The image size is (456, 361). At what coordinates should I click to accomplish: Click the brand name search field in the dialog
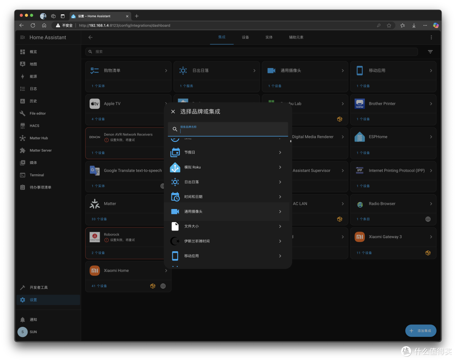(228, 129)
